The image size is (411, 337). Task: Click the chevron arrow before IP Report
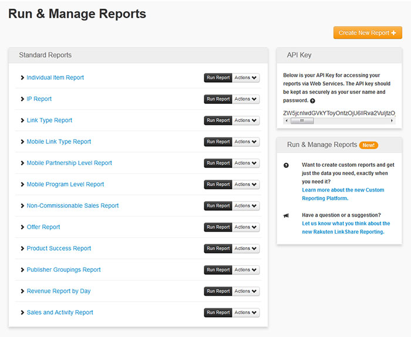pyautogui.click(x=22, y=99)
